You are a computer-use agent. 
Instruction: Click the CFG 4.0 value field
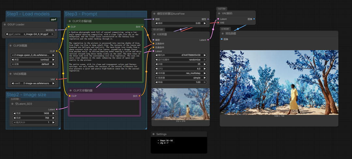pos(181,69)
